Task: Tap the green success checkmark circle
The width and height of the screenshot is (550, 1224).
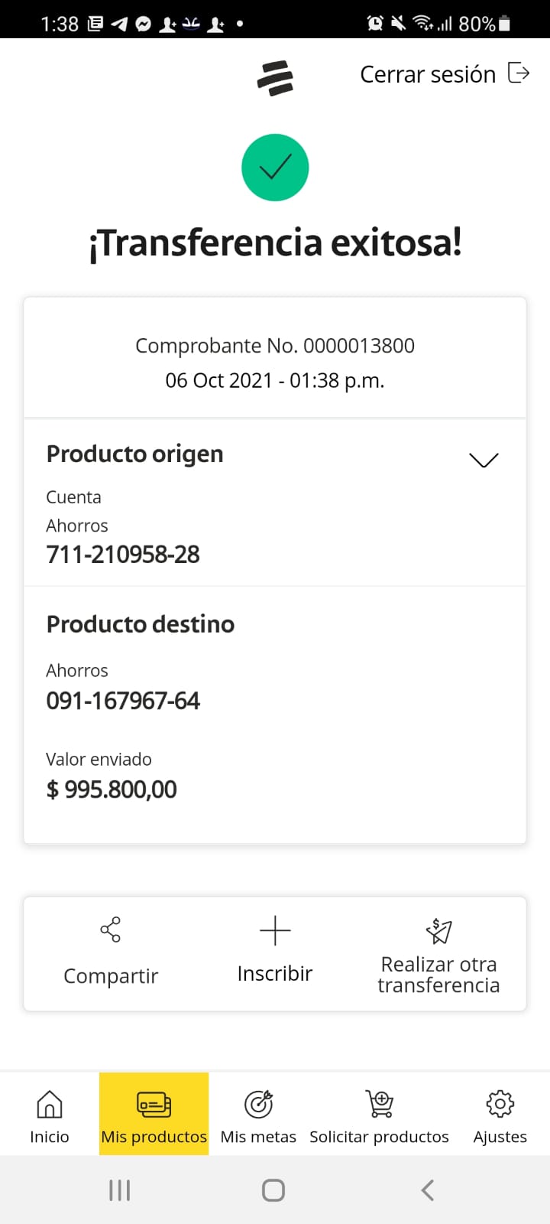Action: [275, 168]
